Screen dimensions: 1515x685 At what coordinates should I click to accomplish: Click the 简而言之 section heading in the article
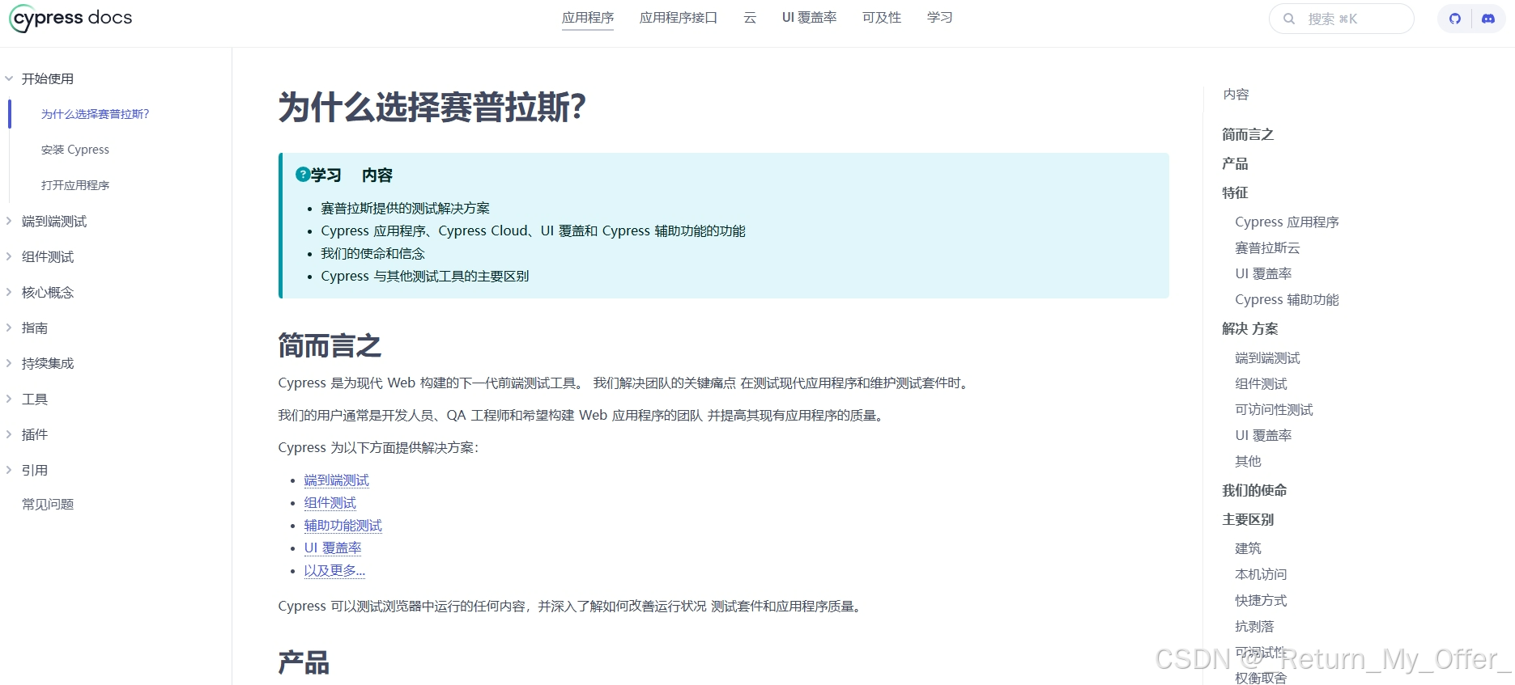[x=330, y=345]
